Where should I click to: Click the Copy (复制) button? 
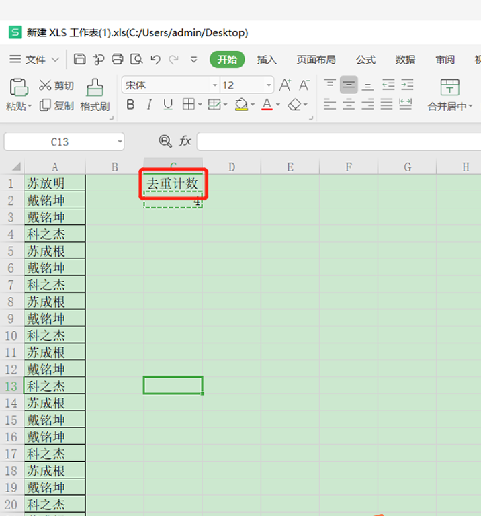click(56, 105)
